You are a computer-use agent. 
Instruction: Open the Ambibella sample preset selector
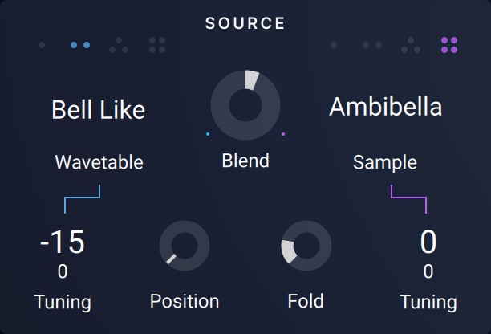click(385, 108)
